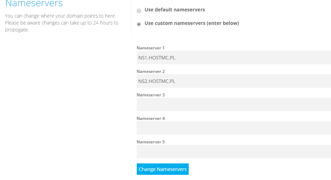
Task: Click the 'Nameserver 3' field label
Action: click(151, 95)
